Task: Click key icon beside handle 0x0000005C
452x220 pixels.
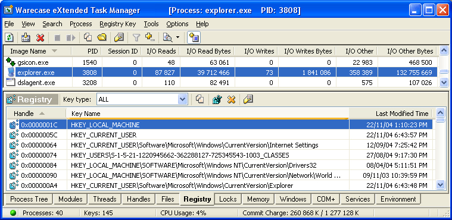Action: tap(14, 134)
